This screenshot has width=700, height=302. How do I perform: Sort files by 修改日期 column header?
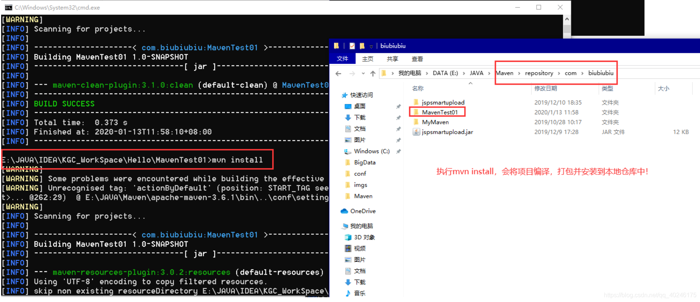pos(545,88)
